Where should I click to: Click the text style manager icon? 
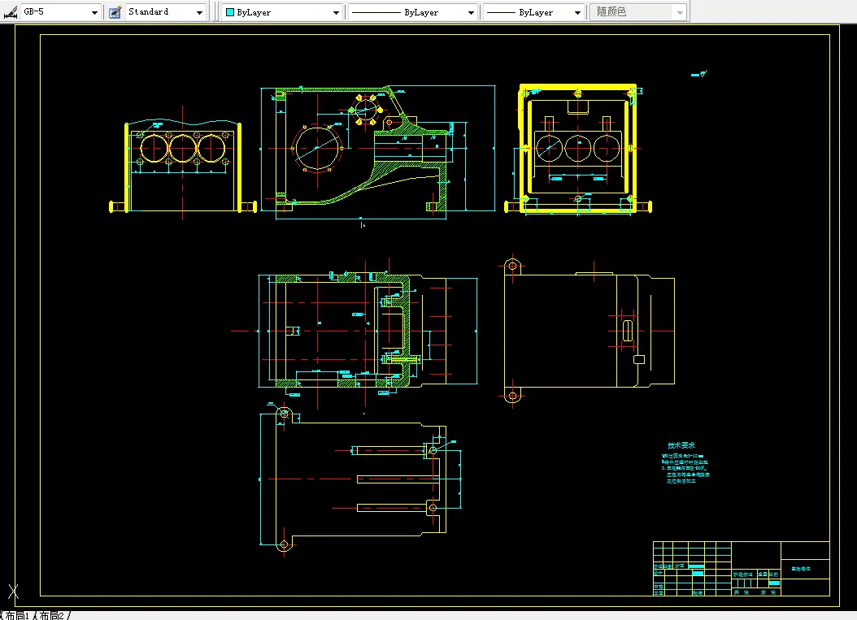tap(115, 12)
